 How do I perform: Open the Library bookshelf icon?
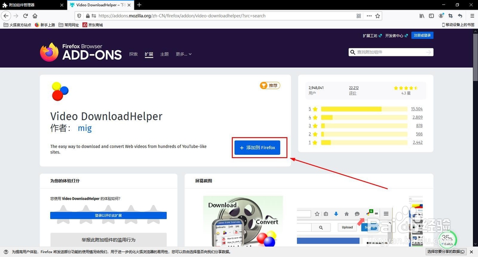coord(422,16)
